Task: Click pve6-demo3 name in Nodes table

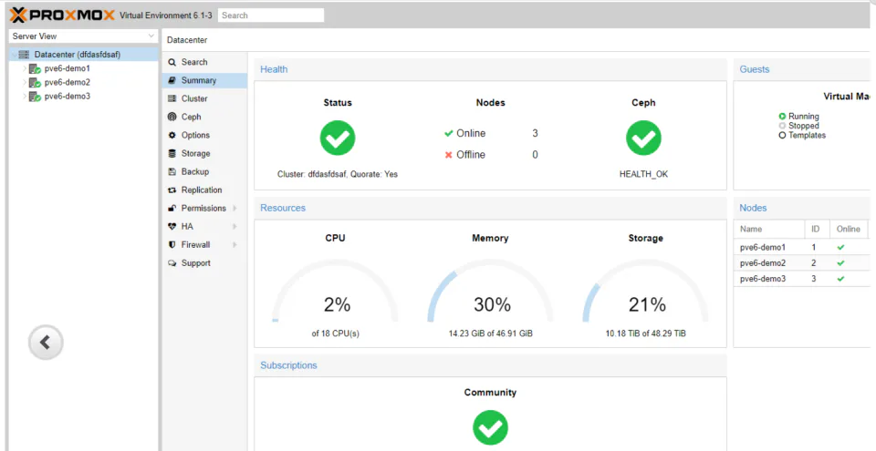Action: [x=763, y=279]
